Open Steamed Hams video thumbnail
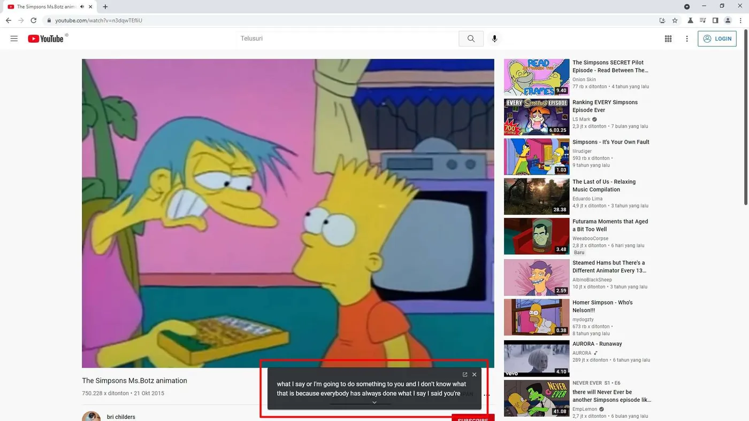The width and height of the screenshot is (749, 421). click(x=537, y=277)
